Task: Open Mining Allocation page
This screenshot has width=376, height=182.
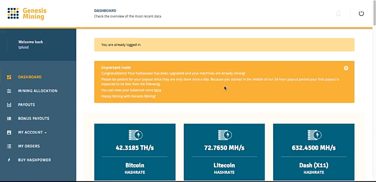Action: tap(38, 91)
